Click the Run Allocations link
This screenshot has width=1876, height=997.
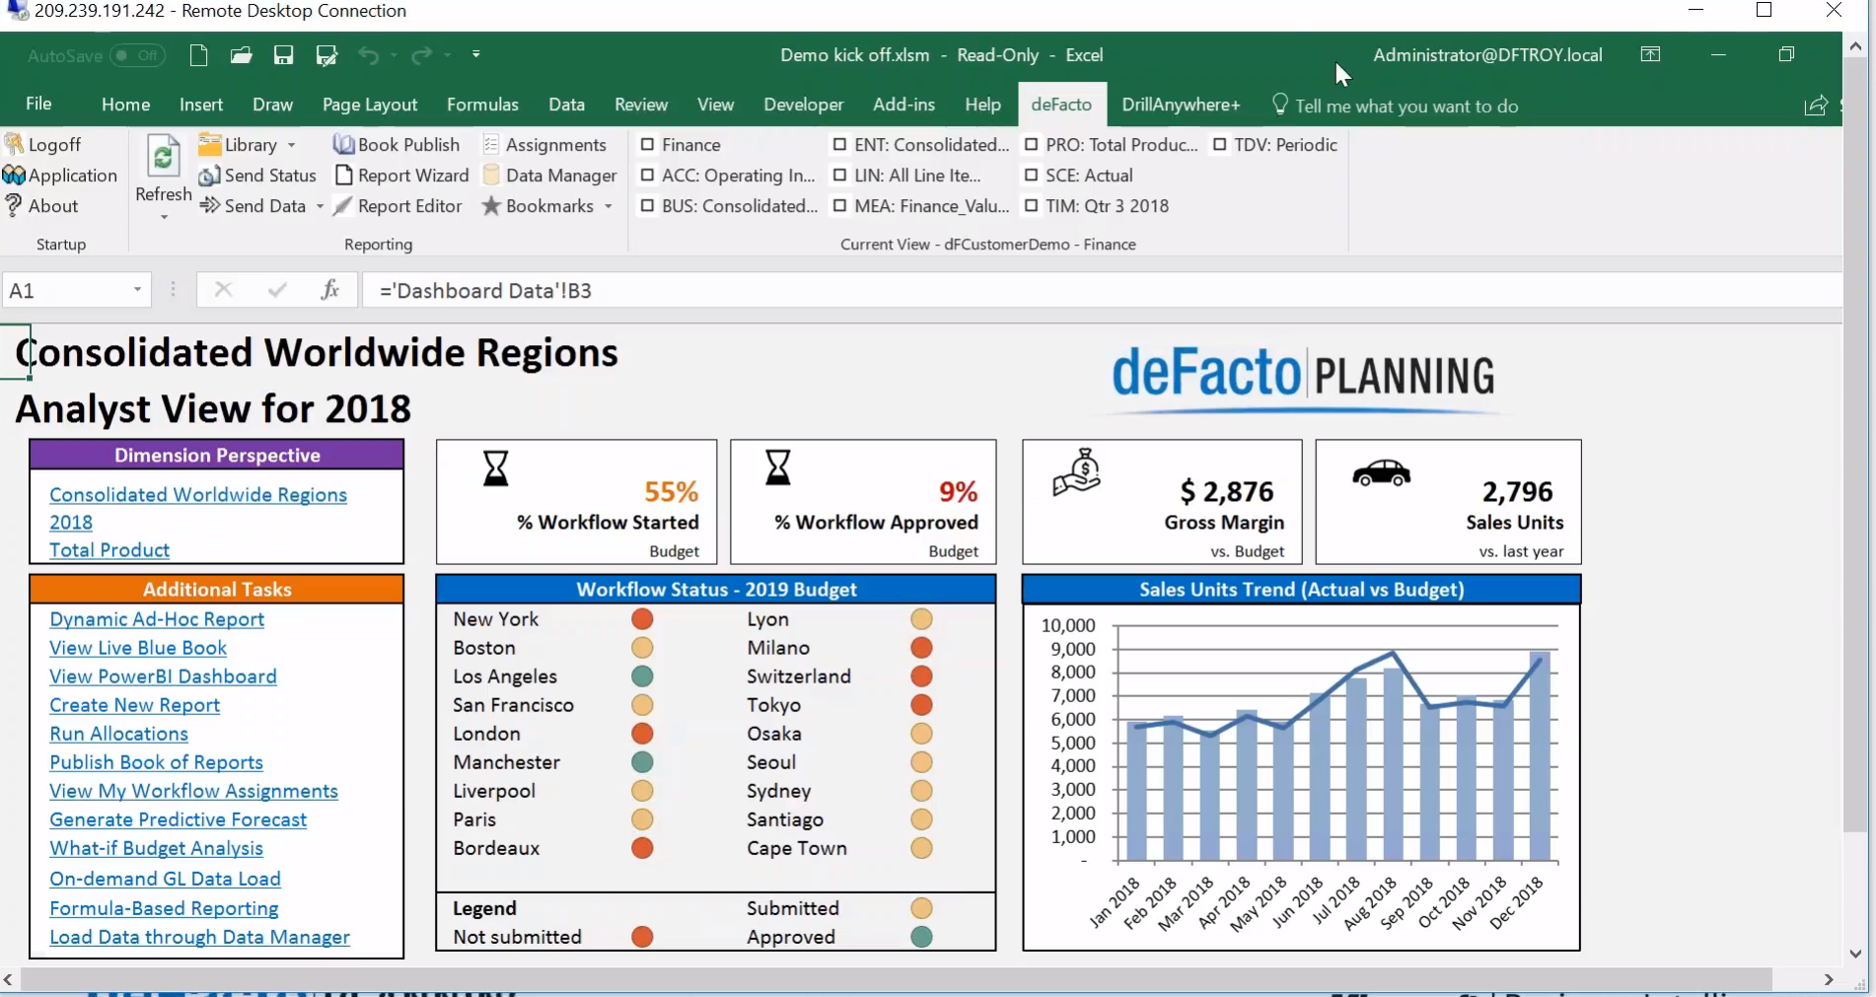(x=118, y=734)
